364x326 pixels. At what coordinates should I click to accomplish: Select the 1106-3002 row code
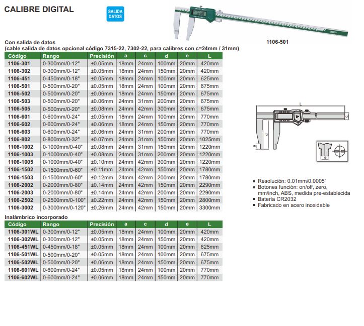tap(19, 207)
